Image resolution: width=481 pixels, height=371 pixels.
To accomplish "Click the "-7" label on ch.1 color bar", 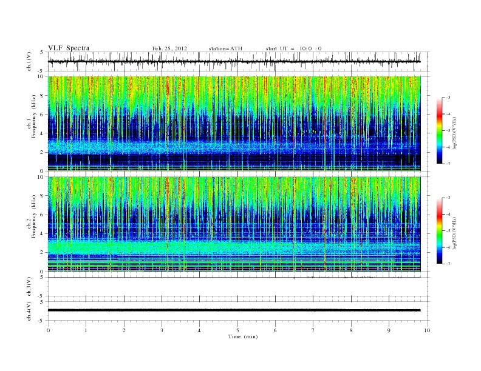I will pos(448,164).
